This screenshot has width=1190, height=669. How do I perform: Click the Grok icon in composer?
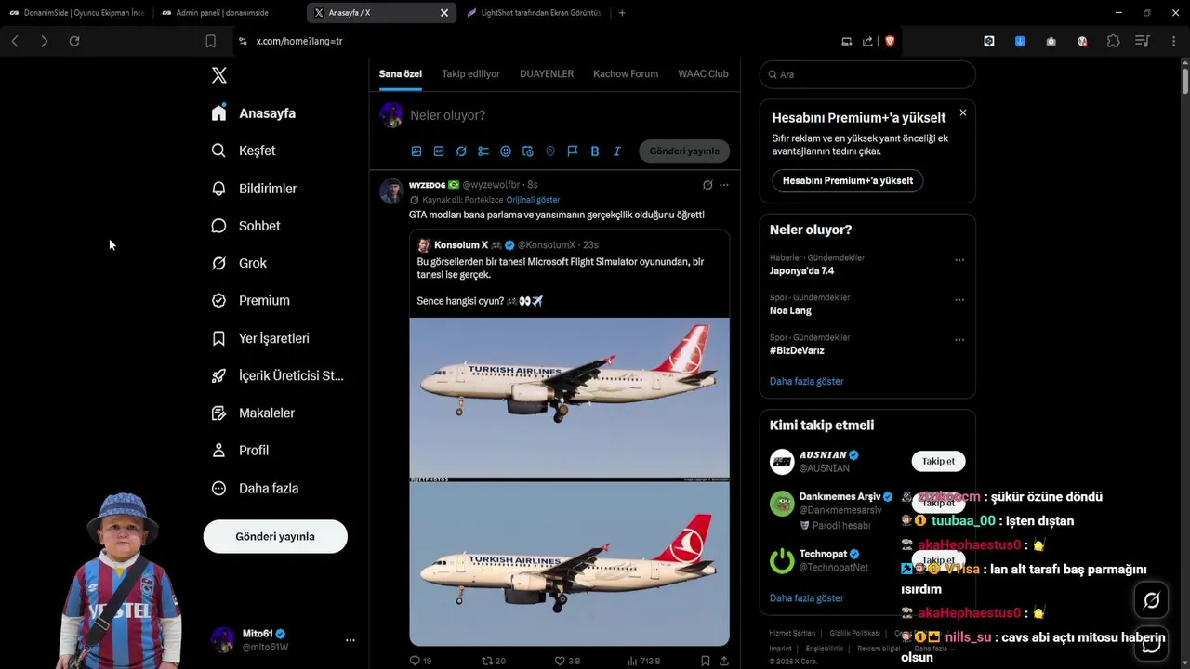(x=461, y=151)
